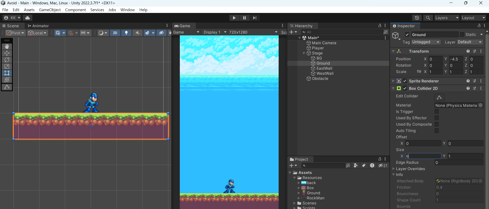
Task: Enable Auto Tiling checkbox
Action: (437, 131)
